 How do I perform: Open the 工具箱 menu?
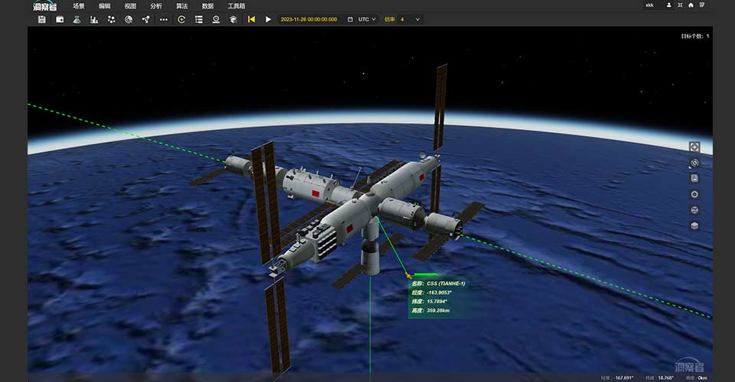click(236, 5)
